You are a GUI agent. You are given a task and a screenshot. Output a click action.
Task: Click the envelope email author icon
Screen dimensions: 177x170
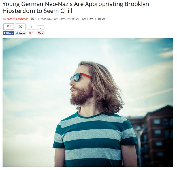pyautogui.click(x=32, y=19)
